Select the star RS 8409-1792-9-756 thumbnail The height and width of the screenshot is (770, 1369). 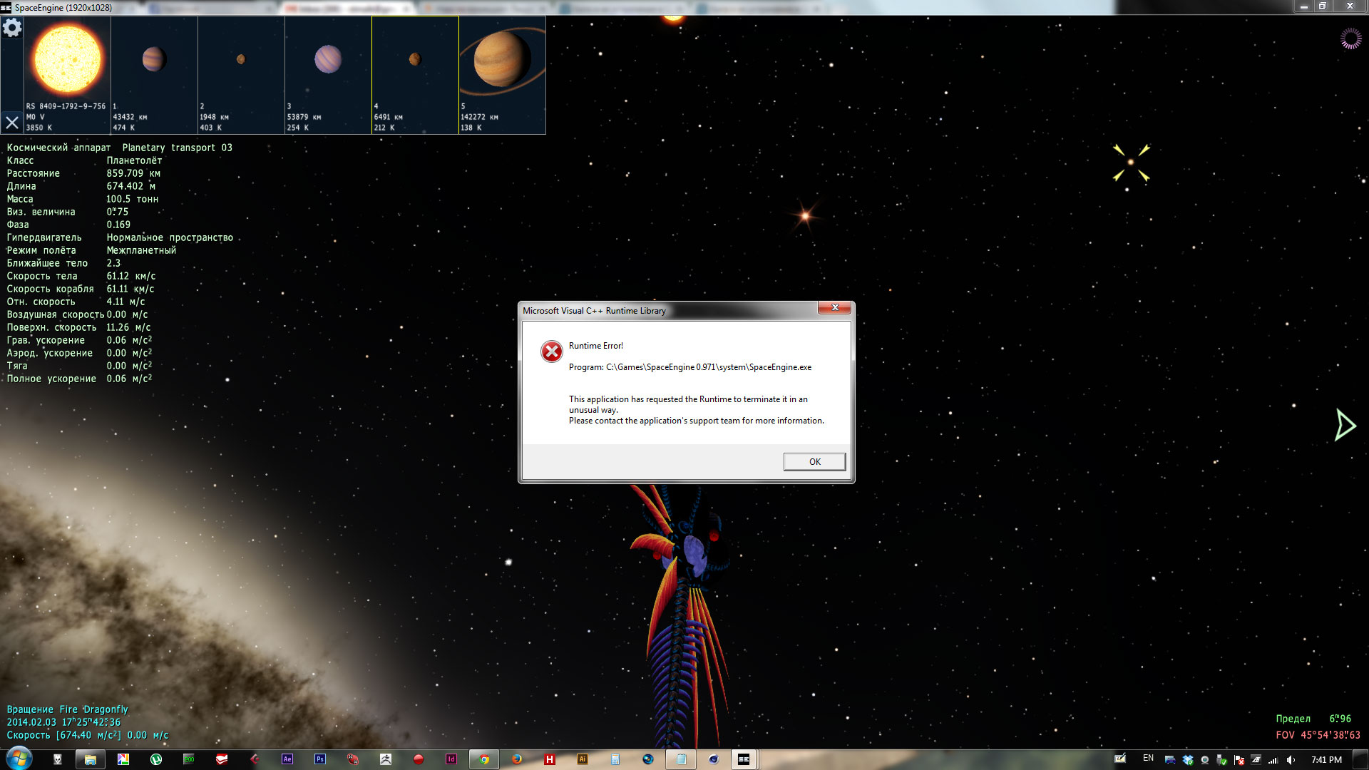[x=68, y=75]
